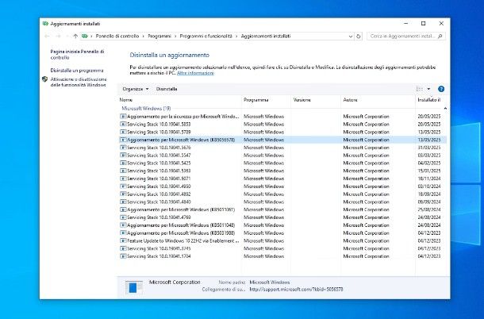Sort by the Autore column header
Viewport: 484px width, 319px height.
378,100
